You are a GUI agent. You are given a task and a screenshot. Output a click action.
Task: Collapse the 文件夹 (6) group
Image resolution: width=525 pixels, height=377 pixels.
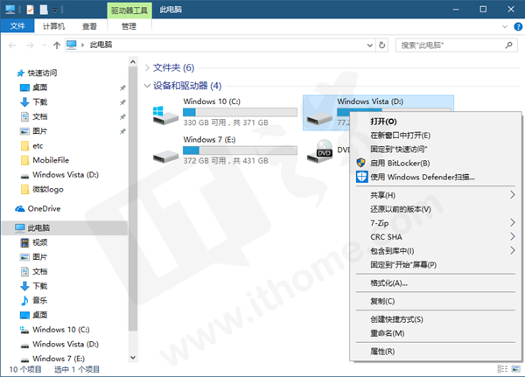pos(146,67)
